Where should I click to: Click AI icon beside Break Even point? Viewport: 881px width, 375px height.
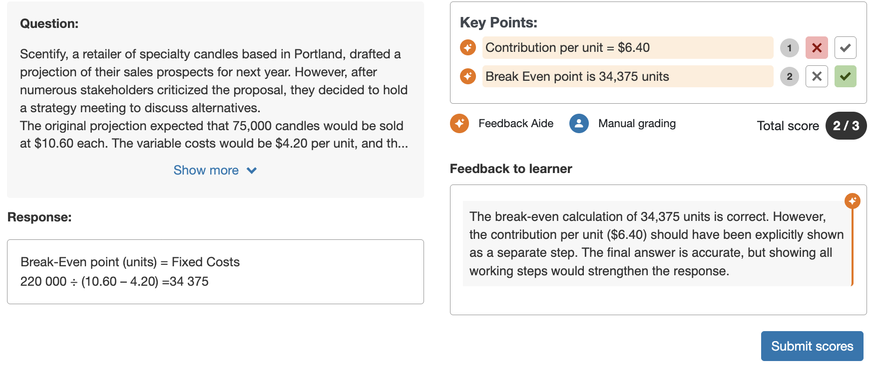468,76
